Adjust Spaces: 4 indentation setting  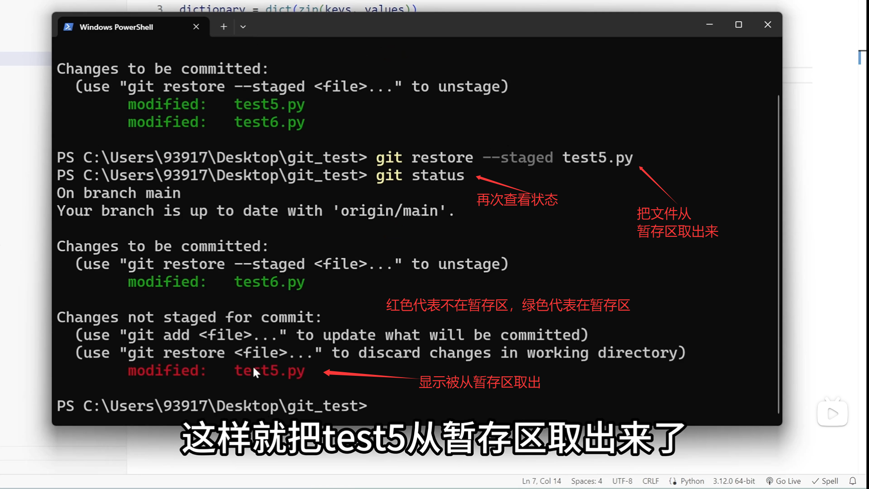586,481
